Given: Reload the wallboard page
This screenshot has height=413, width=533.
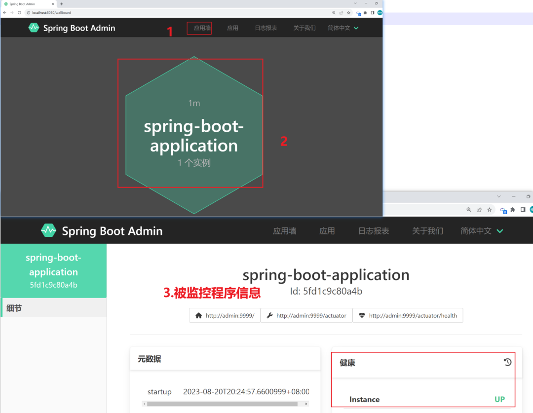Looking at the screenshot, I should [19, 12].
